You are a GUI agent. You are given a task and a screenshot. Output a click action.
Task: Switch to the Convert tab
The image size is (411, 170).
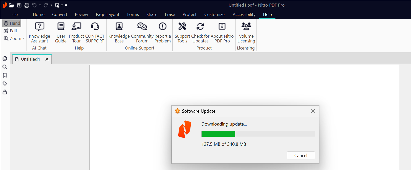pos(60,14)
